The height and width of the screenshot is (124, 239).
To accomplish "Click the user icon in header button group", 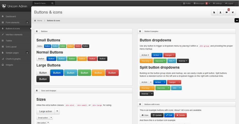I will (220, 13).
